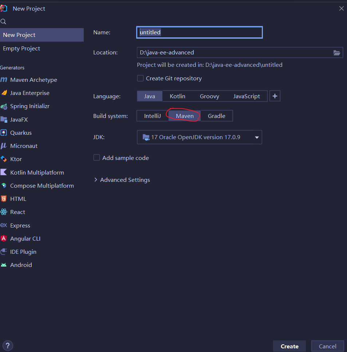Image resolution: width=347 pixels, height=352 pixels.
Task: Click the Express label in generators
Action: (x=20, y=225)
